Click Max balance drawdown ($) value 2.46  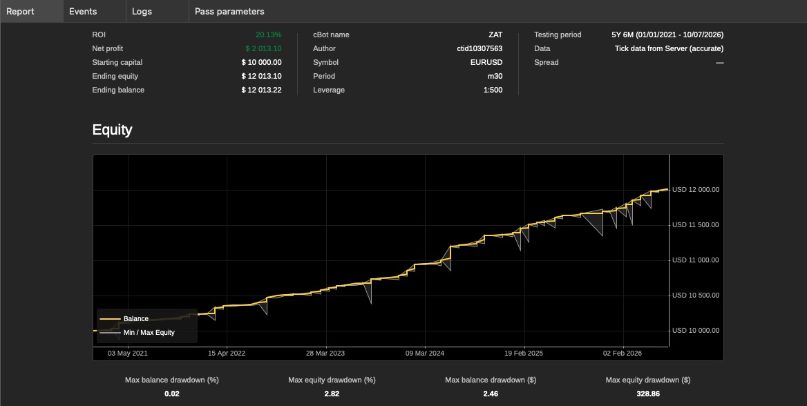[x=491, y=394]
